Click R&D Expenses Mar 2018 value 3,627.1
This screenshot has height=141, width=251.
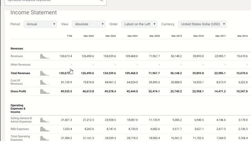click(199, 129)
